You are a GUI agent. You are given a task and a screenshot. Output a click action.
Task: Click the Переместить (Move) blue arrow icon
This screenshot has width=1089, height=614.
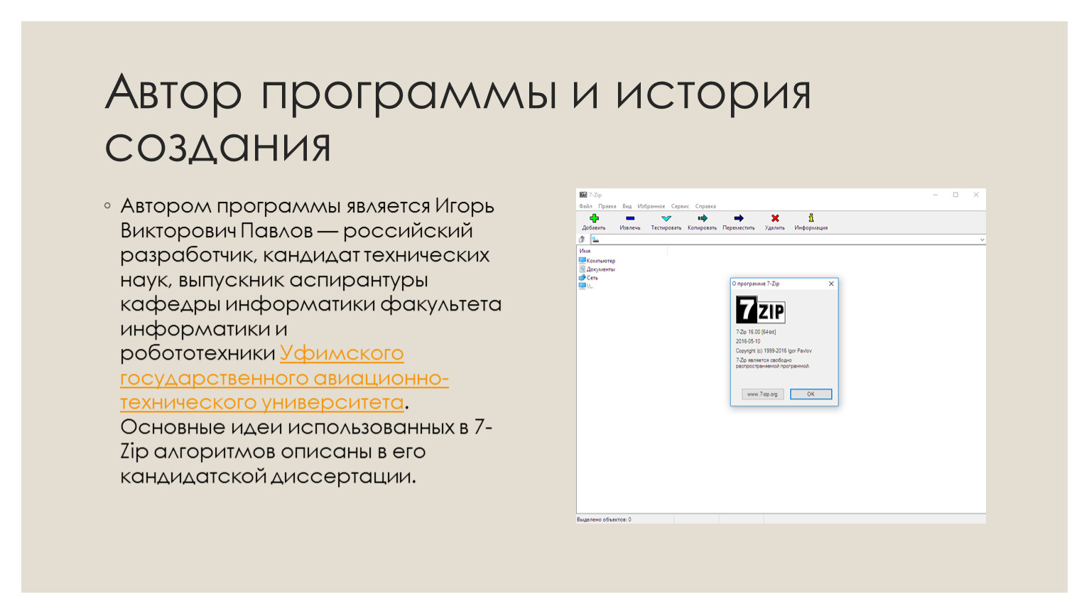pyautogui.click(x=739, y=218)
